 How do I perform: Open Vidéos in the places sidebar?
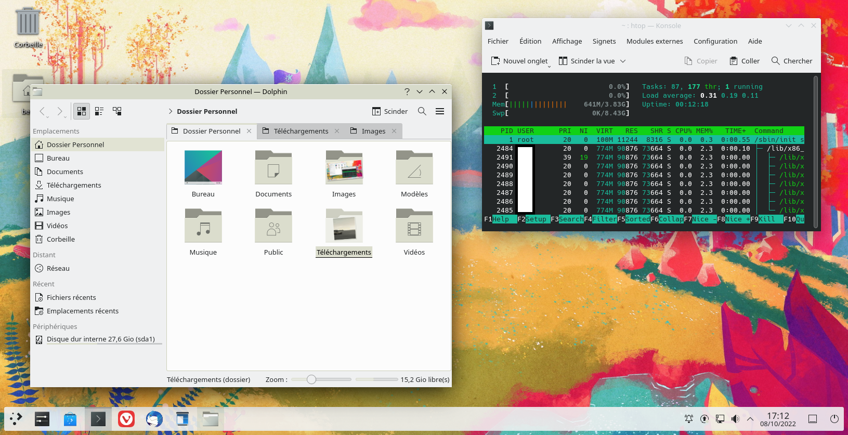click(98, 226)
